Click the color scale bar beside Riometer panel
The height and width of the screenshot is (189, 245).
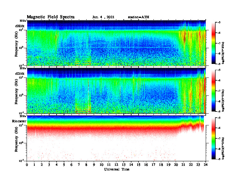(213, 138)
